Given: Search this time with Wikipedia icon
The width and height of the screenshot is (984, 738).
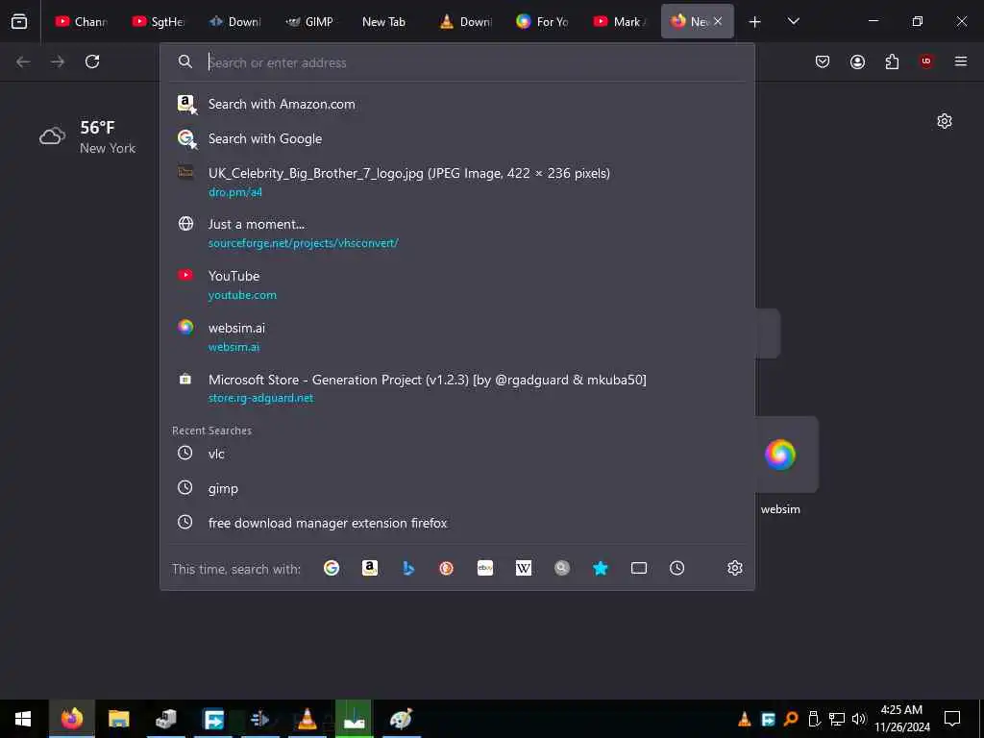Looking at the screenshot, I should [524, 568].
